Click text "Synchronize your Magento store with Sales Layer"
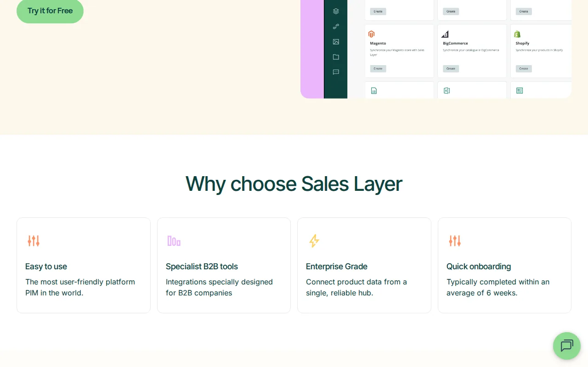The width and height of the screenshot is (588, 367). (x=397, y=52)
